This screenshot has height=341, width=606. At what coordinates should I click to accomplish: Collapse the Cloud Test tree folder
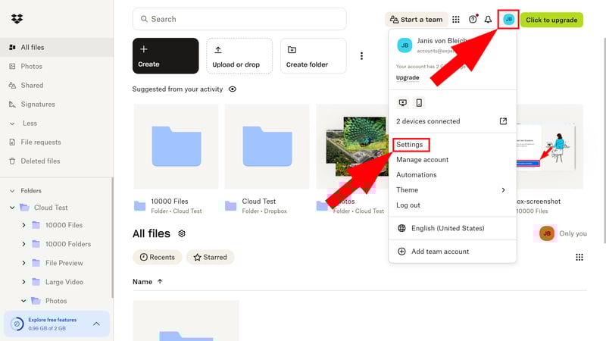point(12,208)
